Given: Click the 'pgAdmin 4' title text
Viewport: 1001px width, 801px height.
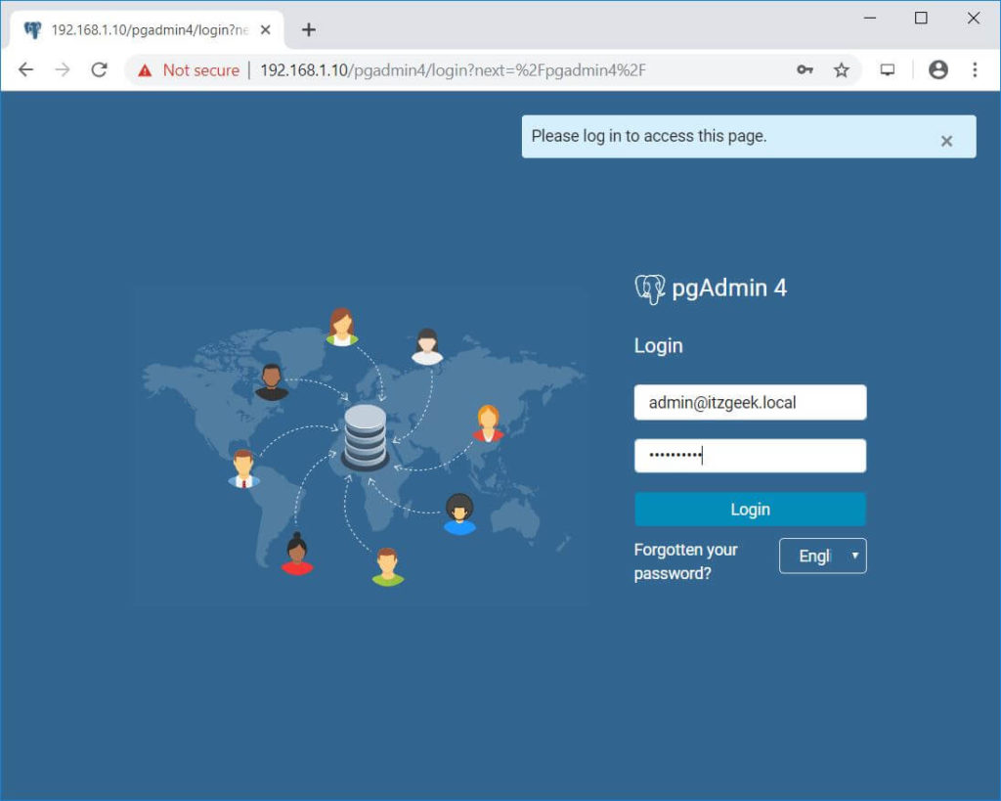Looking at the screenshot, I should tap(729, 289).
